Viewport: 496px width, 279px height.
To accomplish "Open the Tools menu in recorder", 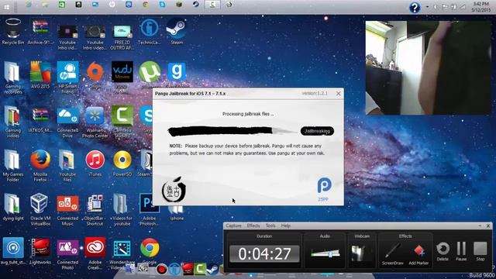I will [x=270, y=226].
